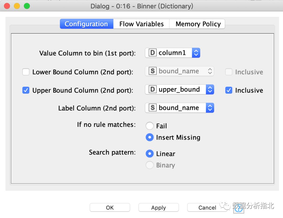Viewport: 283px width, 218px height.
Task: Enable the Lower Bound Column checkbox
Action: (26, 72)
